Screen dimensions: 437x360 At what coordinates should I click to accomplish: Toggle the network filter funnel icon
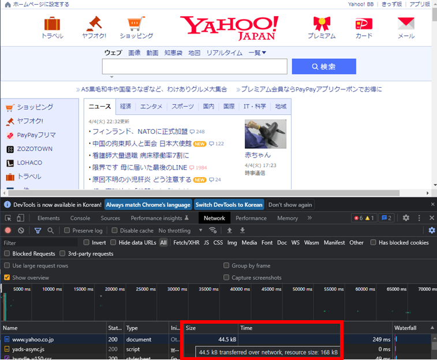tap(38, 231)
